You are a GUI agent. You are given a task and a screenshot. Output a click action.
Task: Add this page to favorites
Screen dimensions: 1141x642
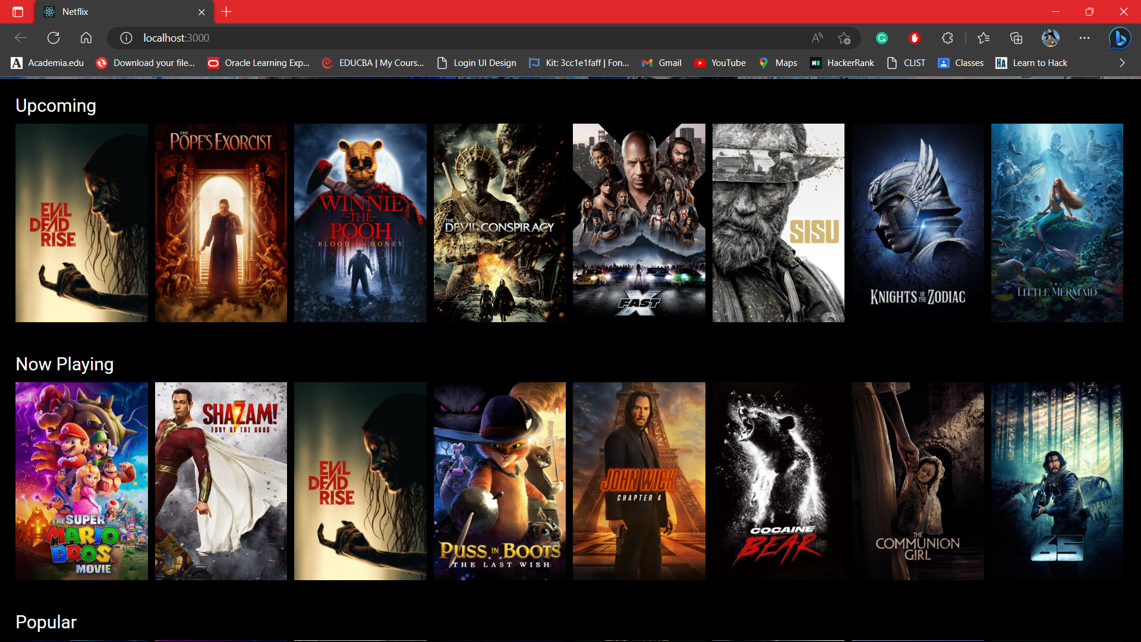coord(844,38)
